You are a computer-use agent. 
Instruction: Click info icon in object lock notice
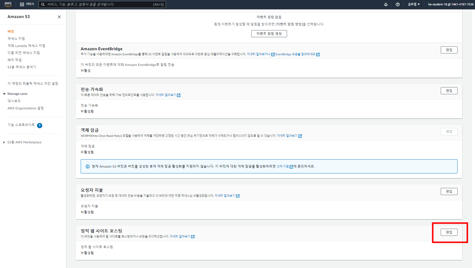[87, 166]
